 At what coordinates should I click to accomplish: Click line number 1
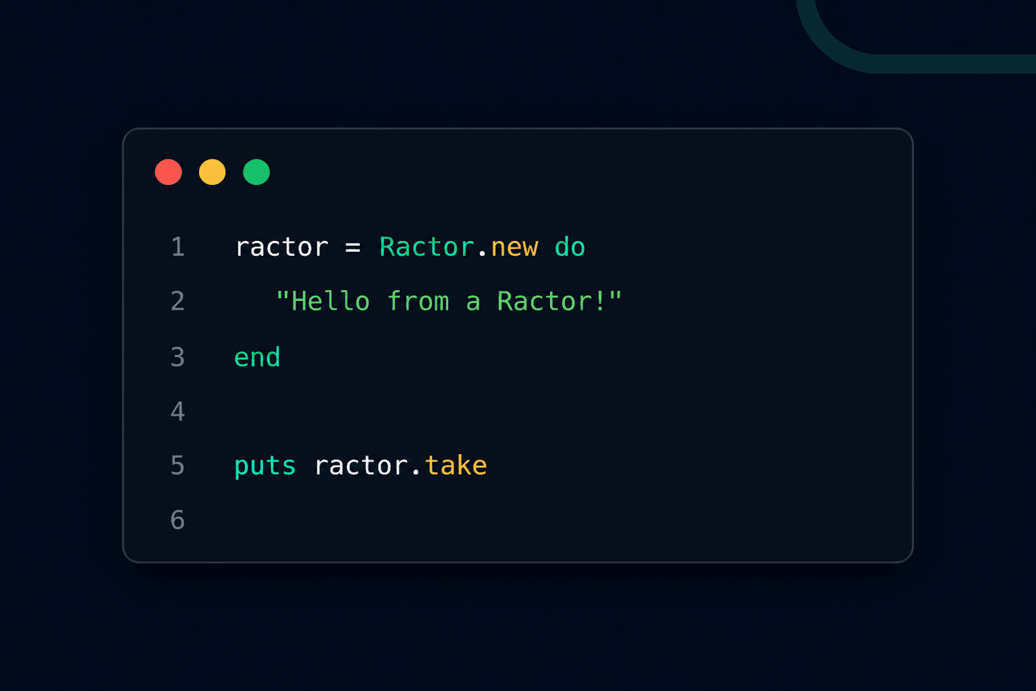pyautogui.click(x=178, y=247)
